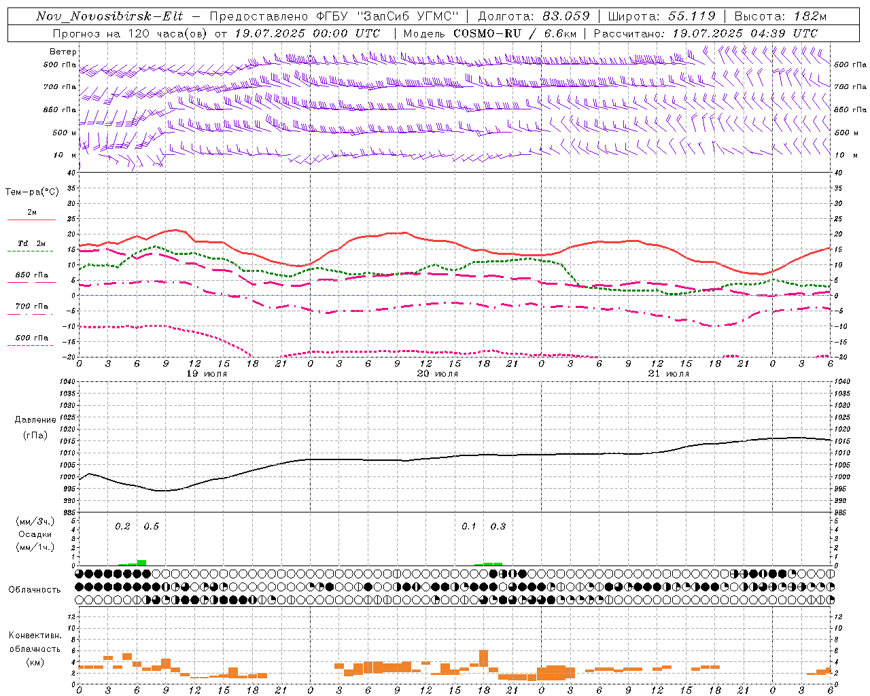Click the Облачность cloud cover label
The image size is (870, 696).
[35, 589]
